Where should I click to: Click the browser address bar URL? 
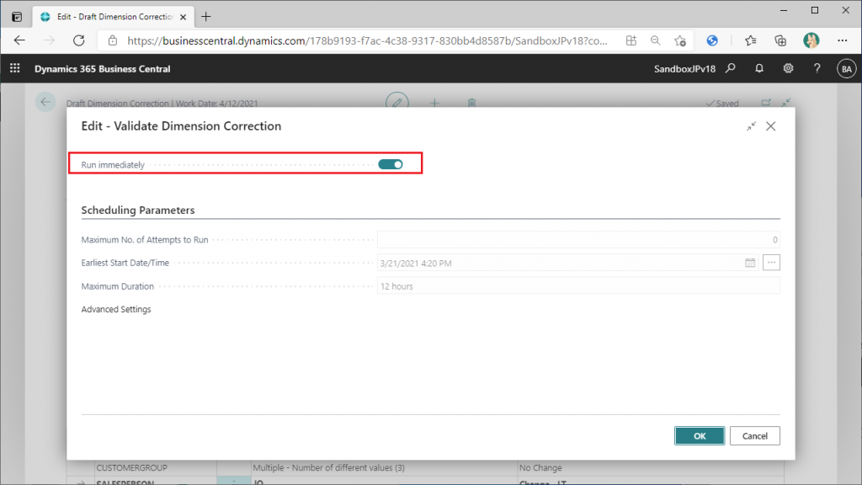pyautogui.click(x=367, y=40)
